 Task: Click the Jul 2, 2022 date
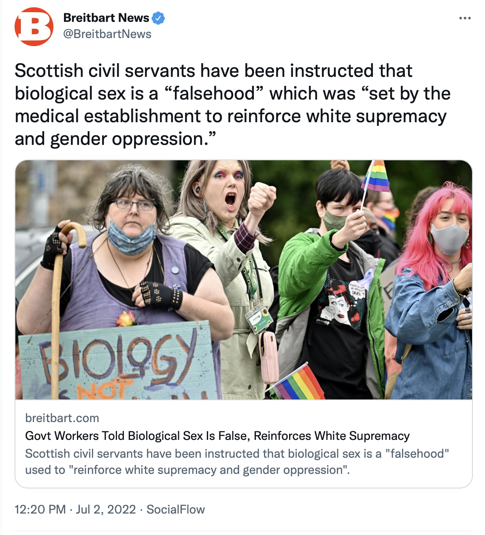106,510
